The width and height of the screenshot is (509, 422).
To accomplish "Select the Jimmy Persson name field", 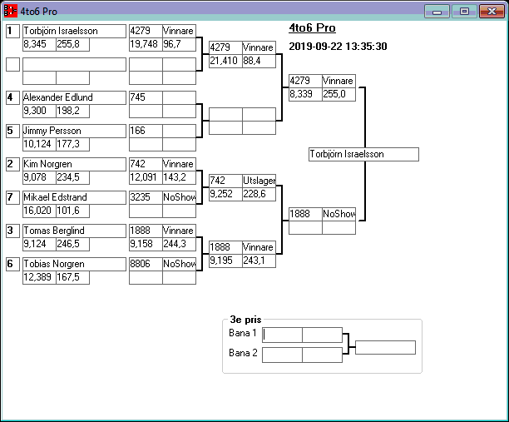I will [73, 131].
